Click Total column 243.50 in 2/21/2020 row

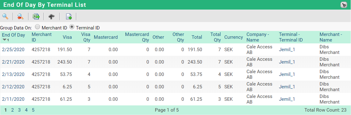195,62
